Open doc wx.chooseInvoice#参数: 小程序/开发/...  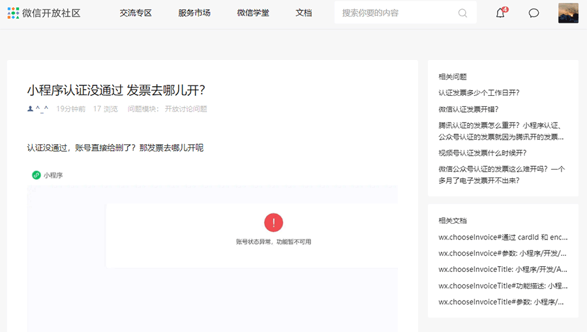pyautogui.click(x=502, y=253)
